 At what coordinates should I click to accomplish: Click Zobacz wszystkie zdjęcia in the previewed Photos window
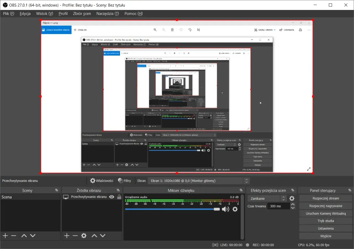(56, 30)
